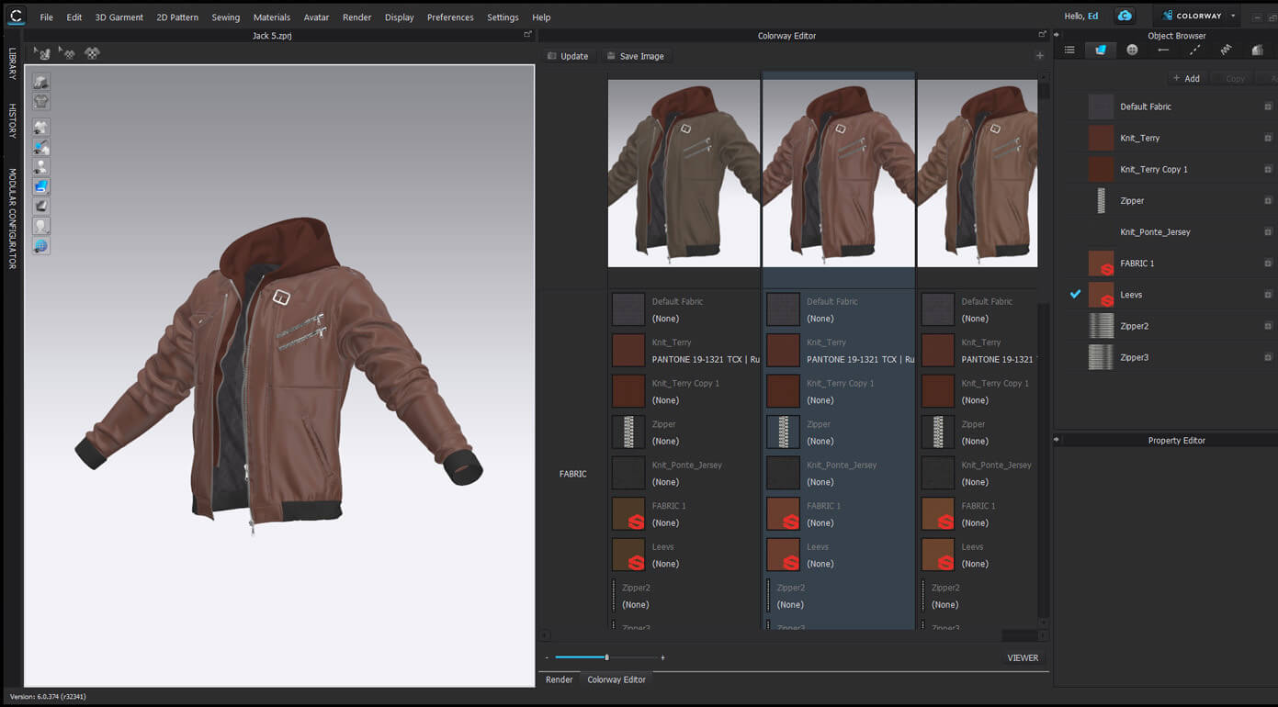This screenshot has height=707, width=1278.
Task: Select the first arrow-garment tool above the 3D viewport
Action: (42, 53)
